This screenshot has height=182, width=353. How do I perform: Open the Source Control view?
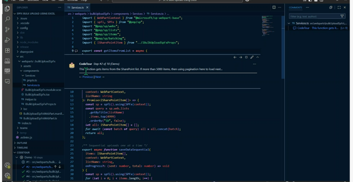[x=7, y=30]
